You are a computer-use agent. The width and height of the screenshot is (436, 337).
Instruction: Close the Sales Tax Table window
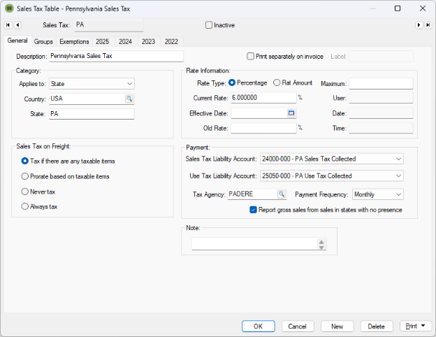click(423, 8)
